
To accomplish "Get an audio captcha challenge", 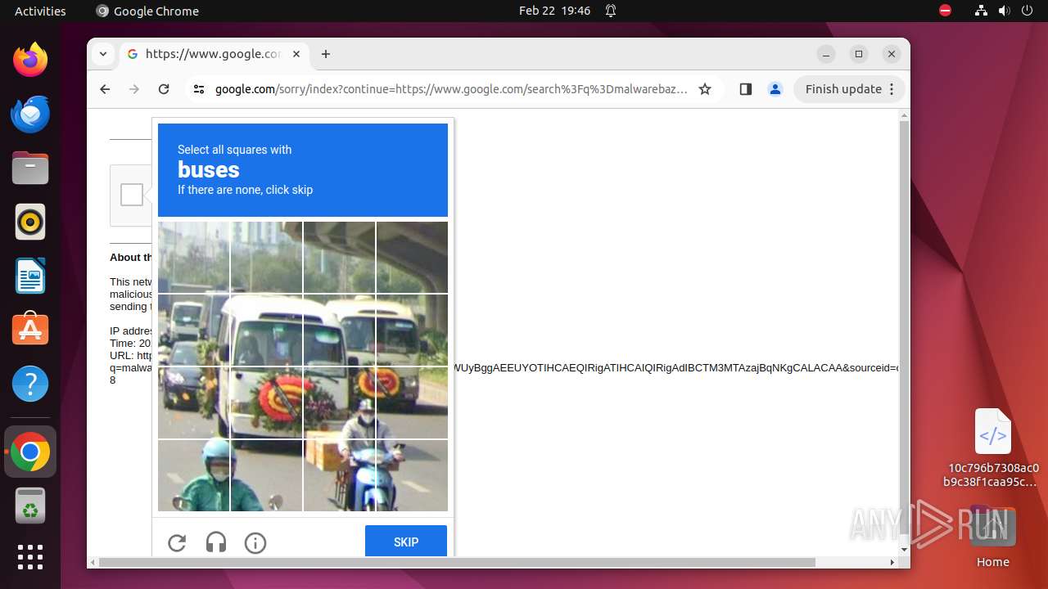I will (x=216, y=542).
